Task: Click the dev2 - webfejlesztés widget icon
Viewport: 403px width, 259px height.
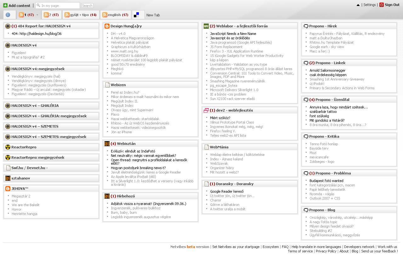Action: coord(206,110)
